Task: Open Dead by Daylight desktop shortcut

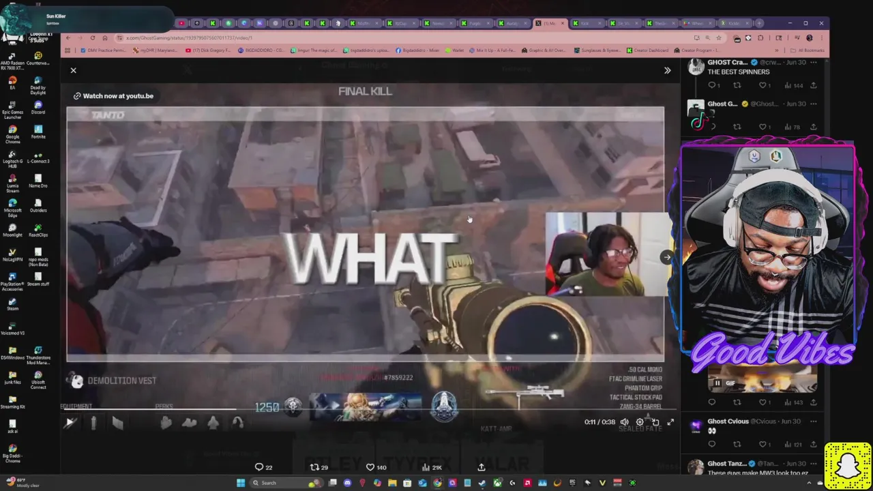Action: [x=38, y=85]
